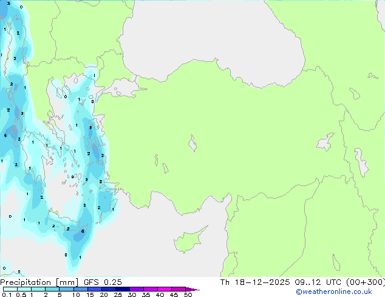Click the legend label '35'
Image resolution: width=385 pixels, height=297 pixels.
pyautogui.click(x=146, y=295)
